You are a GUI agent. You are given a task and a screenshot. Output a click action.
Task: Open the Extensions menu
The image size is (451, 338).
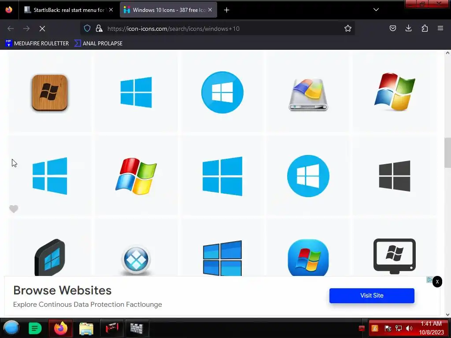(x=425, y=28)
